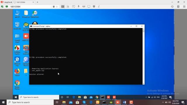Click the local taskbar search box
Viewport: 187px width, 105px height.
click(x=30, y=102)
